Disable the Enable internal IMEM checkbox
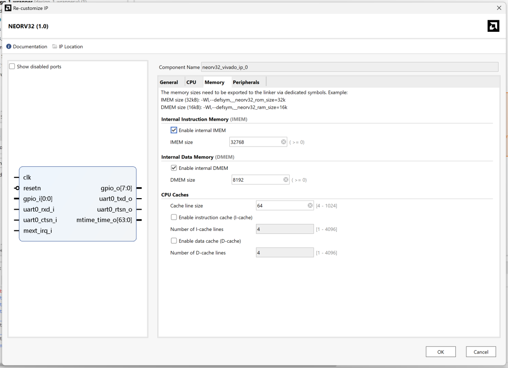This screenshot has height=368, width=508. (174, 130)
